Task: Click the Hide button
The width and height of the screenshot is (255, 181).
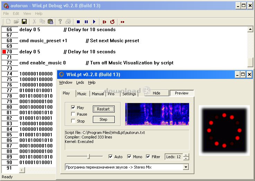Action: [157, 93]
